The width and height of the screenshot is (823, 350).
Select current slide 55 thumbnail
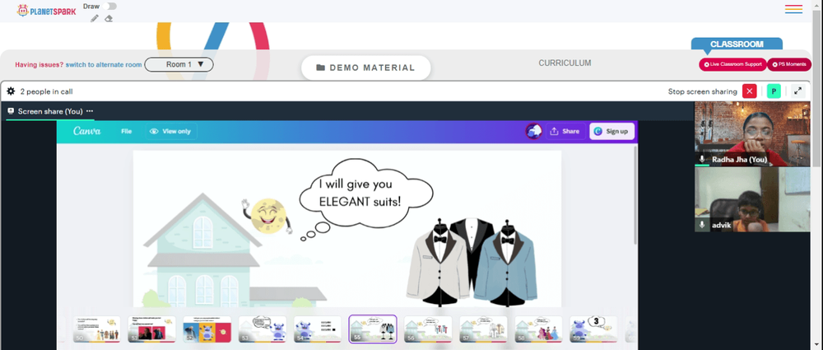click(373, 329)
